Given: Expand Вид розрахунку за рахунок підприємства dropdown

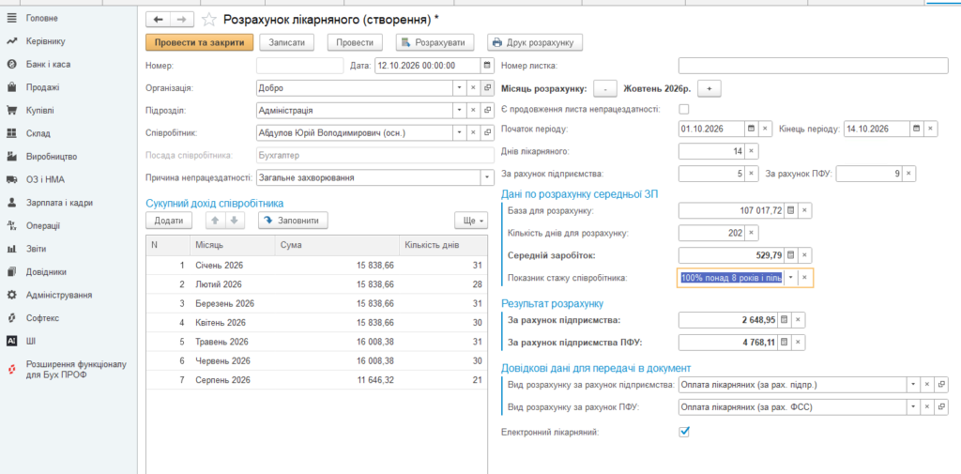Looking at the screenshot, I should [913, 385].
